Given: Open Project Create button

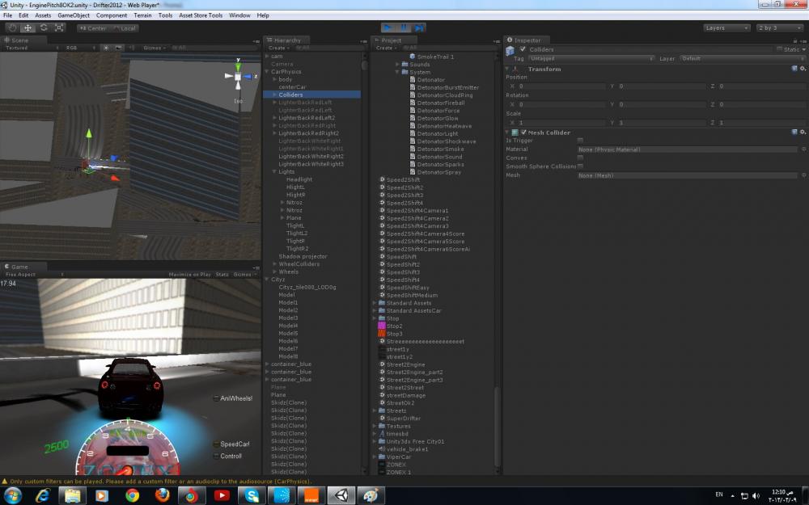Looking at the screenshot, I should tap(385, 48).
